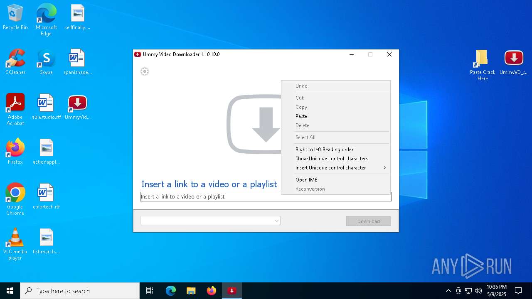The height and width of the screenshot is (299, 532).
Task: Launch Microsoft Edge desktop shortcut
Action: pyautogui.click(x=46, y=20)
